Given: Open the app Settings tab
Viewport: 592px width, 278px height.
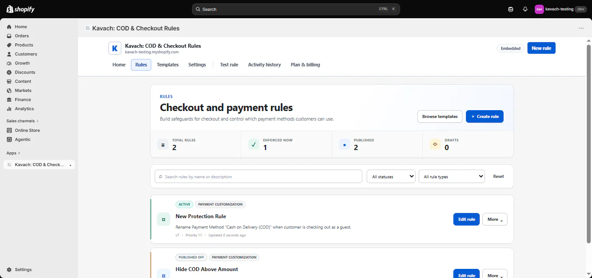Looking at the screenshot, I should tap(197, 65).
